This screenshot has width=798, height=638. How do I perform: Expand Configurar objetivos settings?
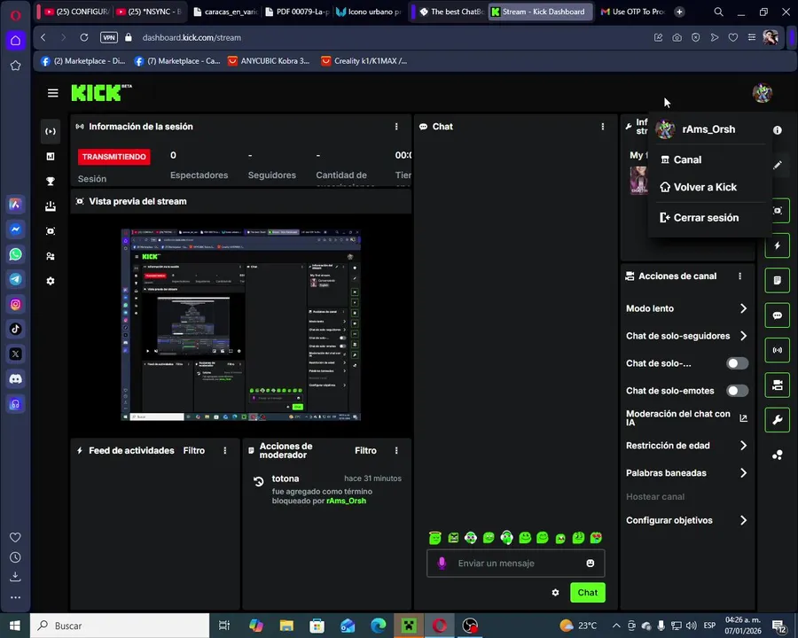(x=686, y=520)
